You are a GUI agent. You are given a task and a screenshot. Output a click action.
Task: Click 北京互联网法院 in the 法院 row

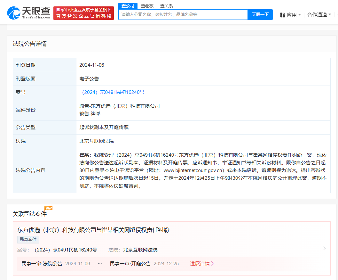[96, 141]
